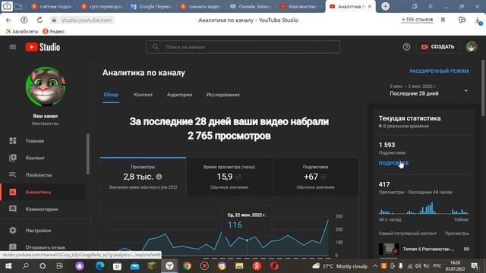
Task: Open the 556 отзывов reviews link
Action: click(x=417, y=20)
